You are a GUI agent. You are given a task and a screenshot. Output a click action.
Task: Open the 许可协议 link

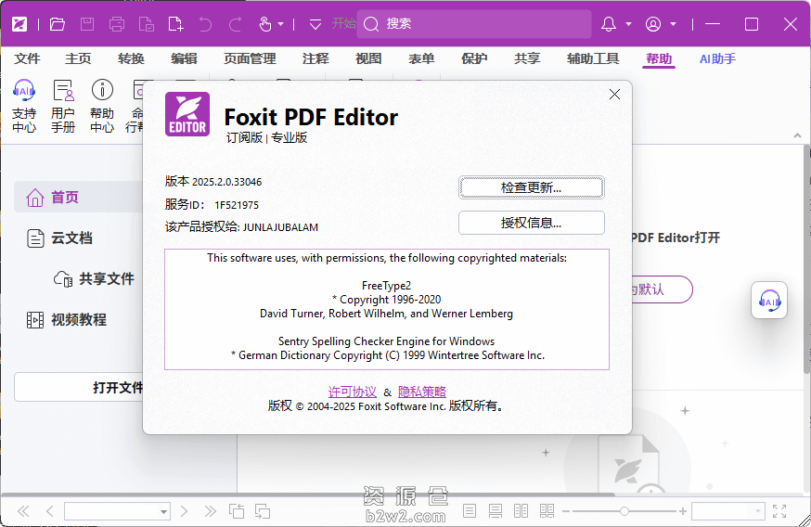point(353,392)
